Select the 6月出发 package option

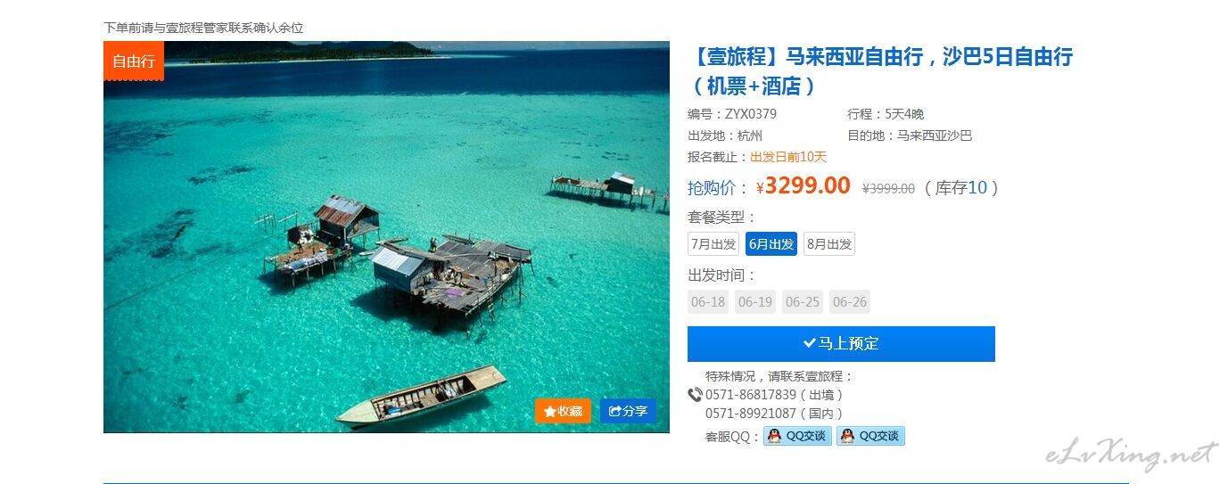[771, 244]
